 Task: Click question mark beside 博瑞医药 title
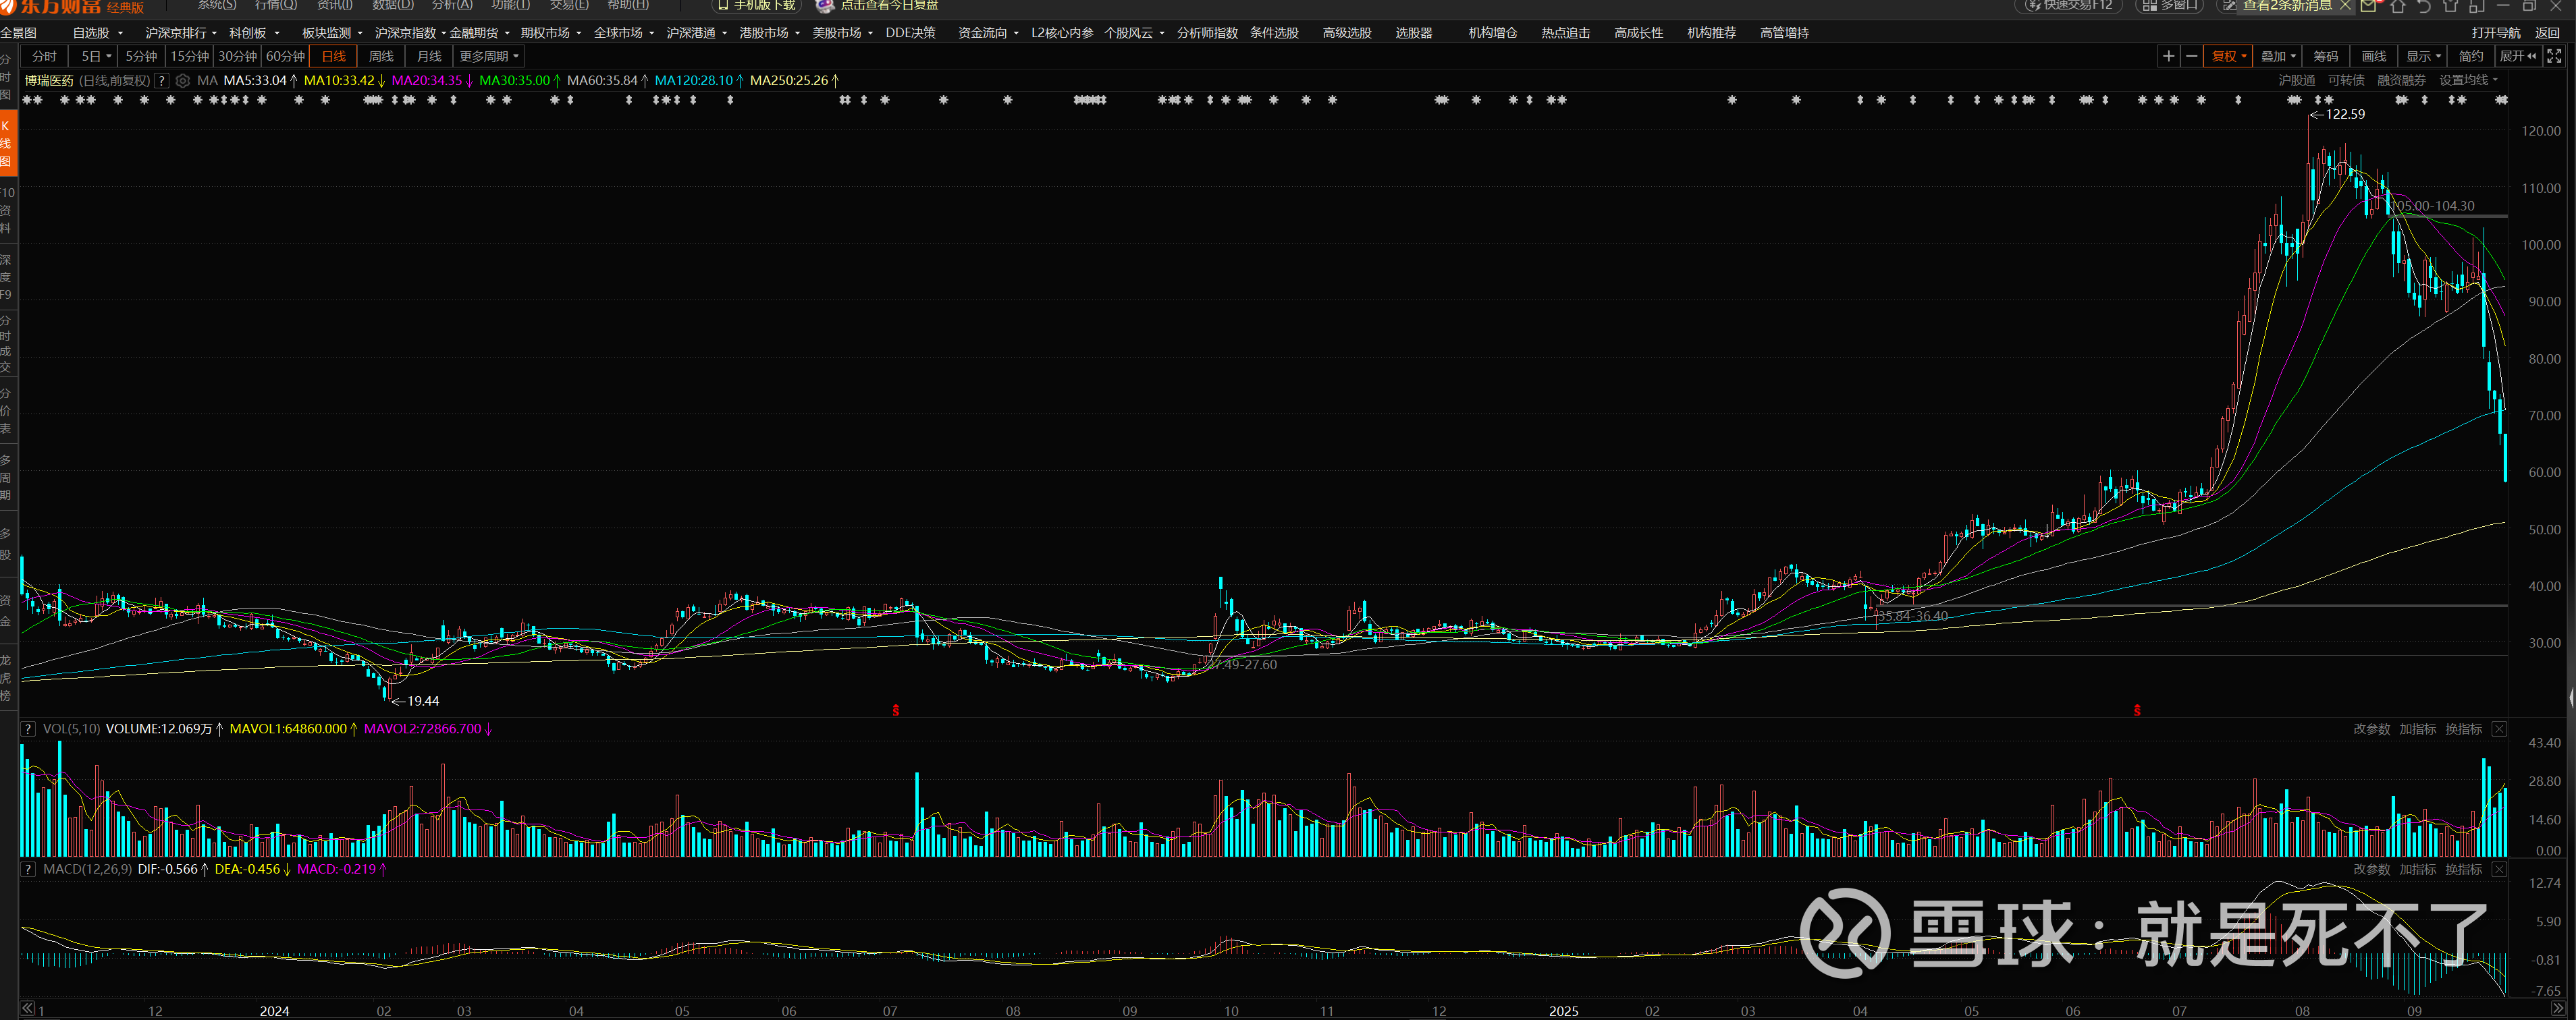pyautogui.click(x=162, y=81)
